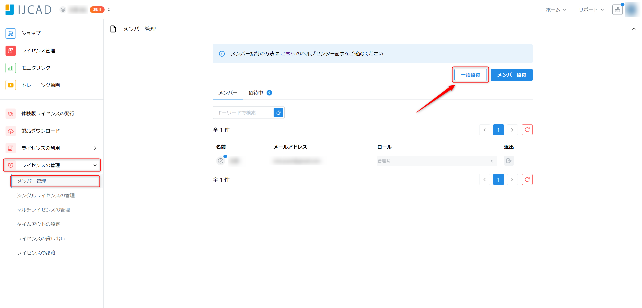The width and height of the screenshot is (642, 308).
Task: Click the ライセンスの管理 shield icon
Action: pos(11,165)
